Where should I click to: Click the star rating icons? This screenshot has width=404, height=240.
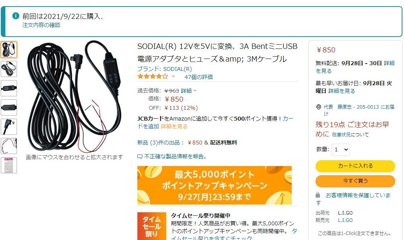153,76
